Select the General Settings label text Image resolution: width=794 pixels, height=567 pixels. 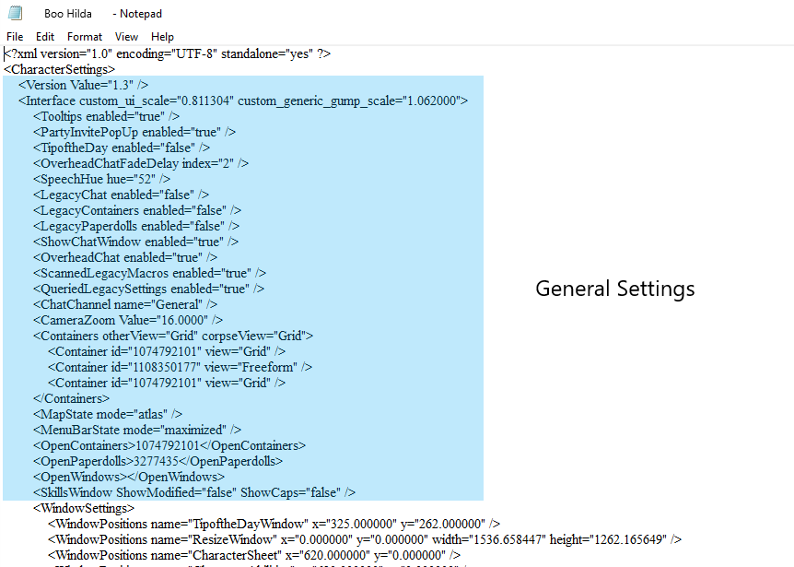coord(614,289)
